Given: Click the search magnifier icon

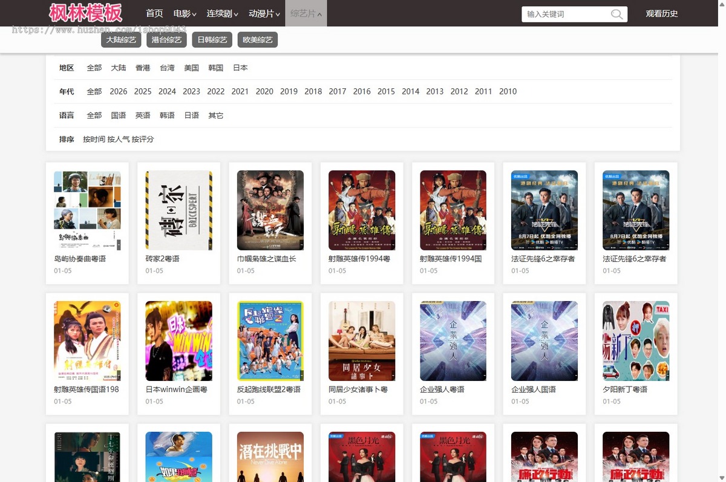Looking at the screenshot, I should [x=616, y=15].
